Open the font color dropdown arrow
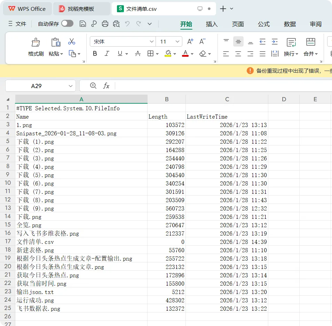 pos(192,54)
